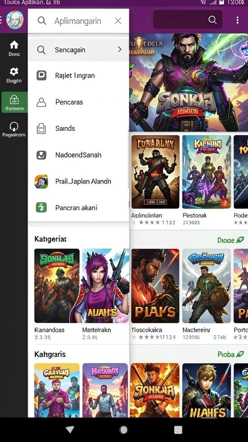Clear search with the X icon
The height and width of the screenshot is (442, 248).
[118, 21]
